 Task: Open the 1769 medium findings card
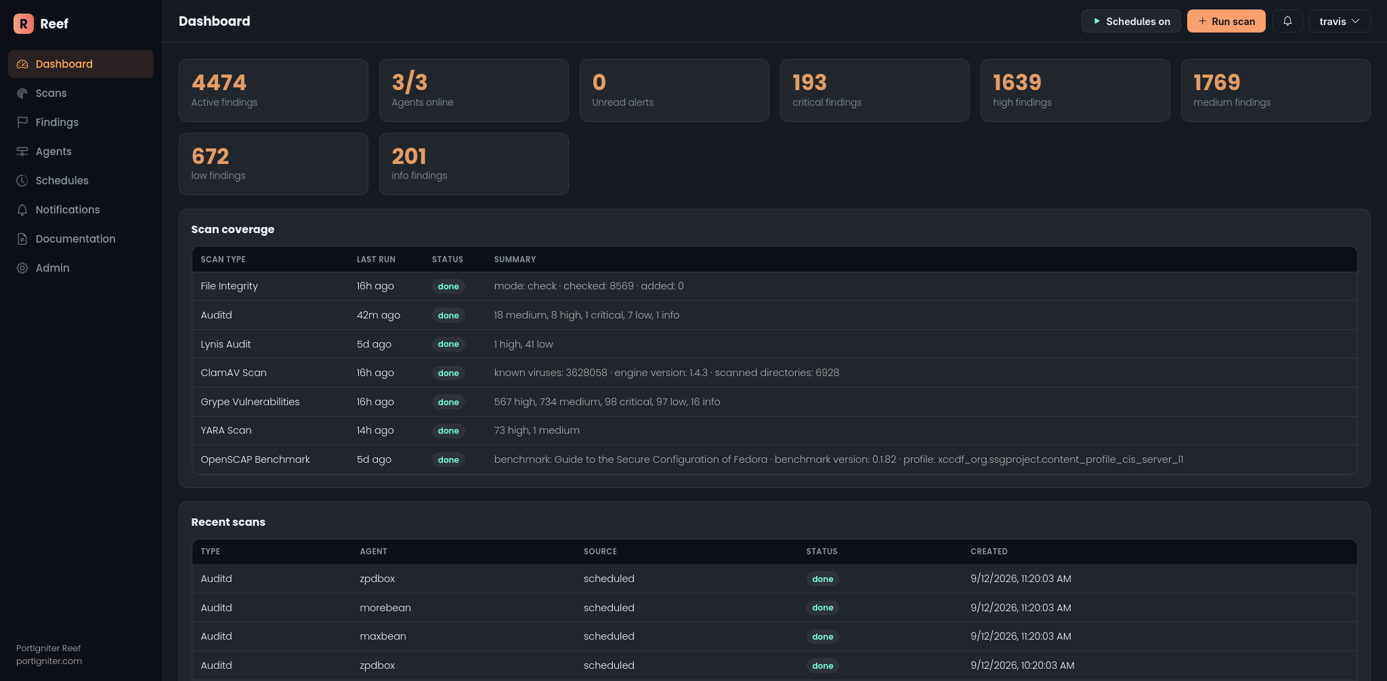(x=1276, y=90)
